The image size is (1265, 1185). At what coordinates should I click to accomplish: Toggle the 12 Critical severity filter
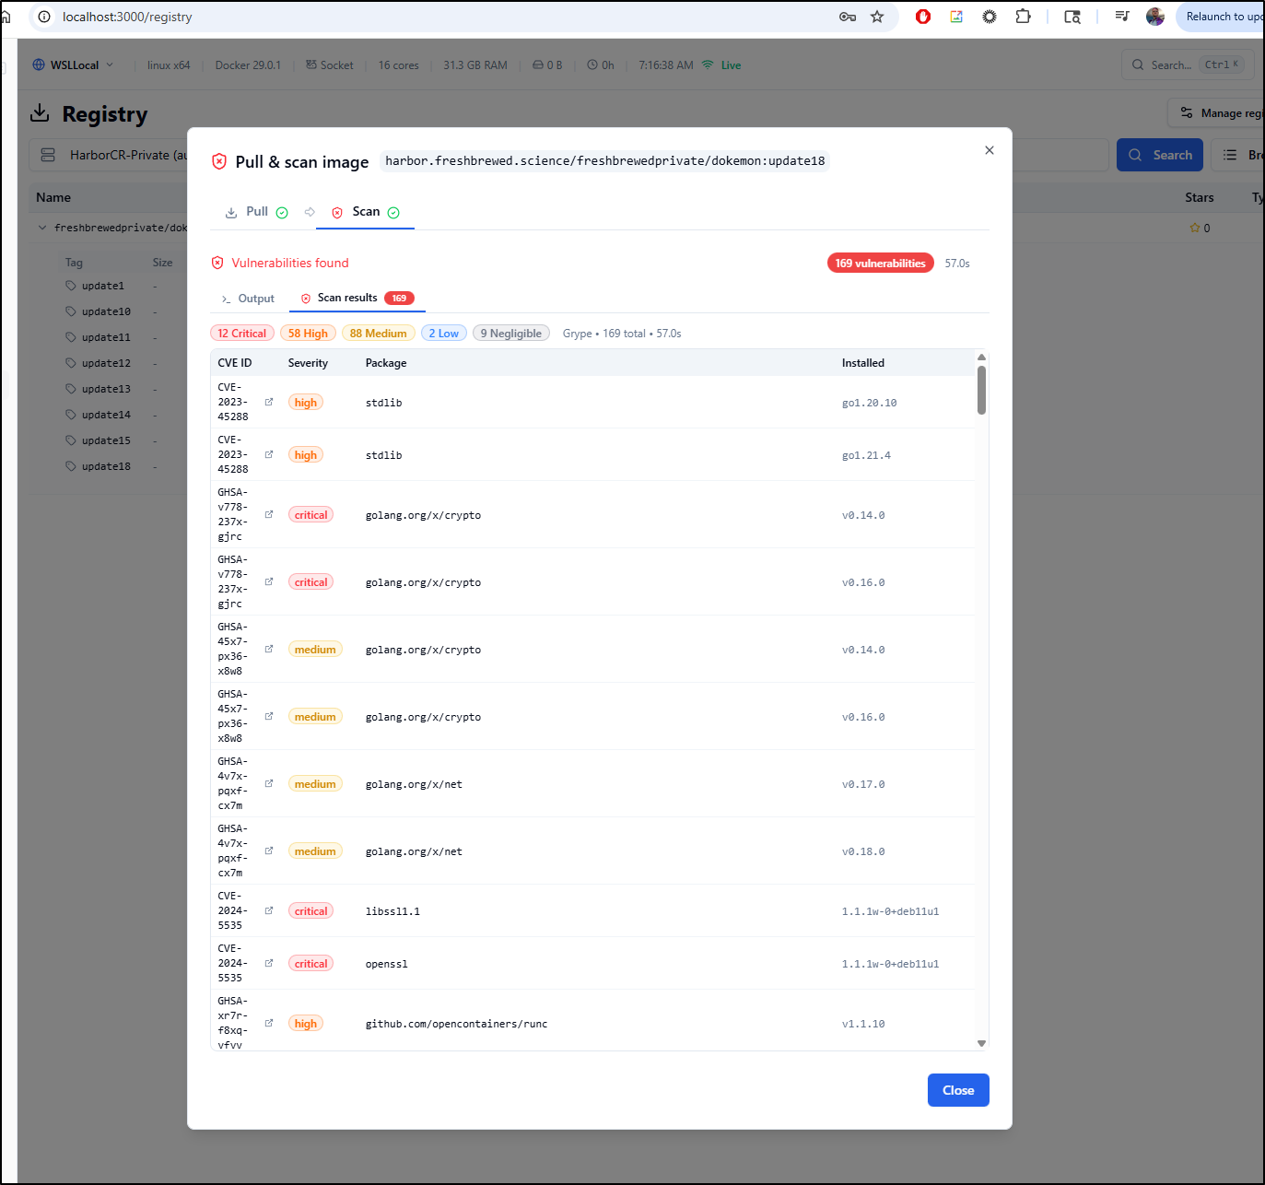[x=242, y=334]
